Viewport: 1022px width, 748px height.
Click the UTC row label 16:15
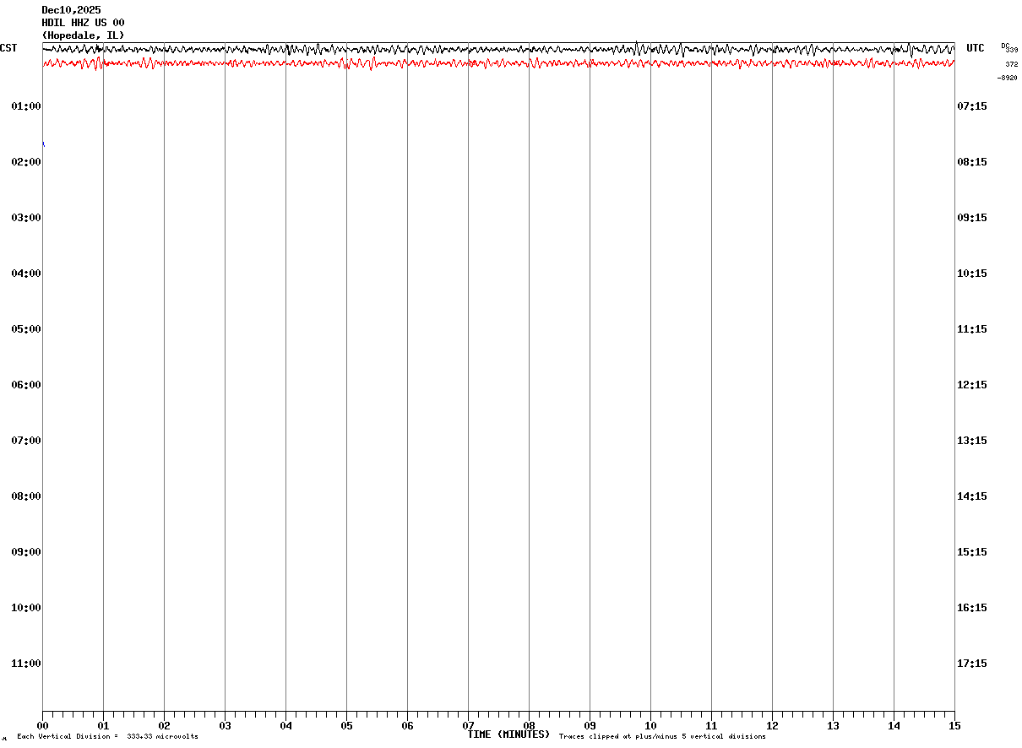coord(971,608)
